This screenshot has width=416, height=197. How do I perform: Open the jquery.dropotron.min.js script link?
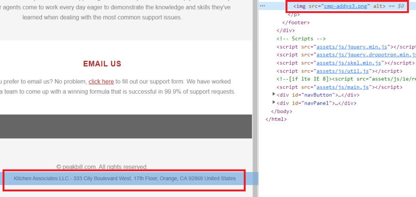(366, 55)
